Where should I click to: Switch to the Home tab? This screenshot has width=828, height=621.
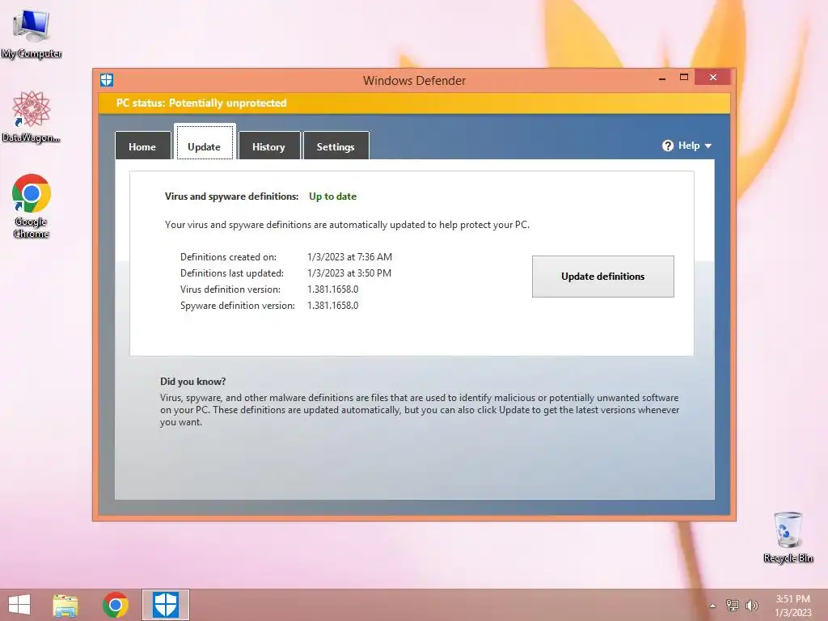click(142, 146)
